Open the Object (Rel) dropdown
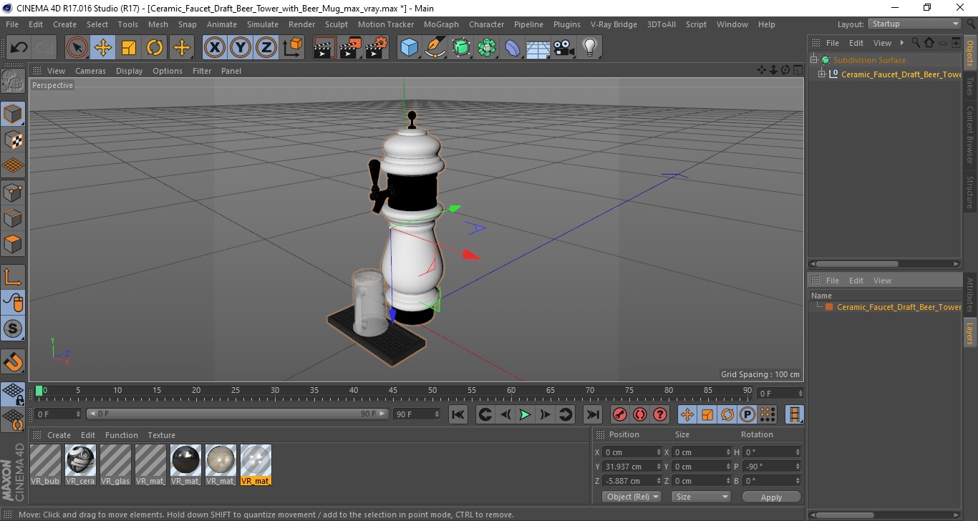Image resolution: width=978 pixels, height=521 pixels. [x=631, y=497]
